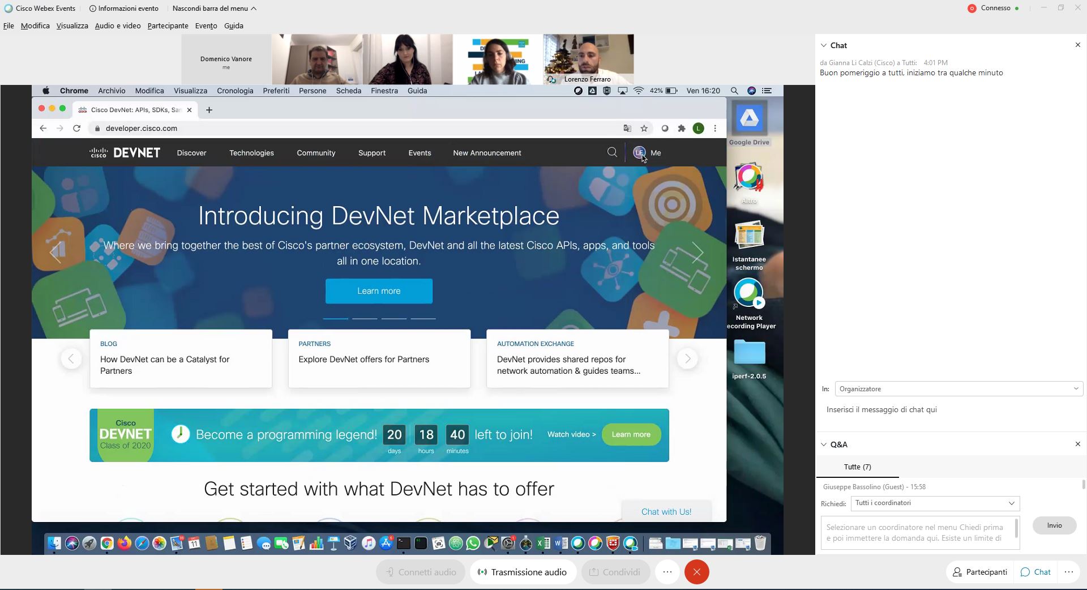Open Firefox from the Dock
Viewport: 1087px width, 590px height.
[x=125, y=544]
